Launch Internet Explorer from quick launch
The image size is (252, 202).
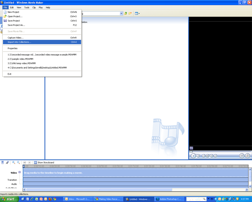32,199
